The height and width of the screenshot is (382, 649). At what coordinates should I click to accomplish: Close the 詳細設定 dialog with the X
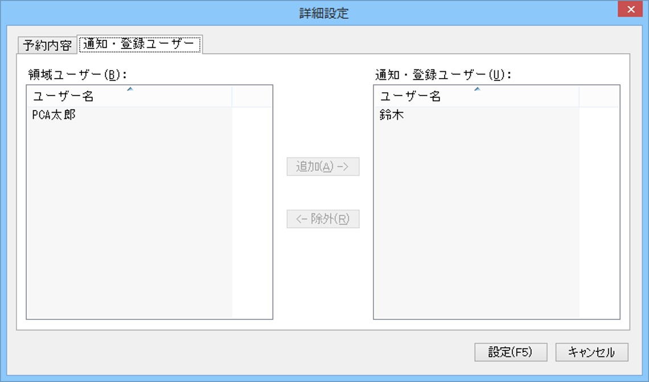point(630,9)
